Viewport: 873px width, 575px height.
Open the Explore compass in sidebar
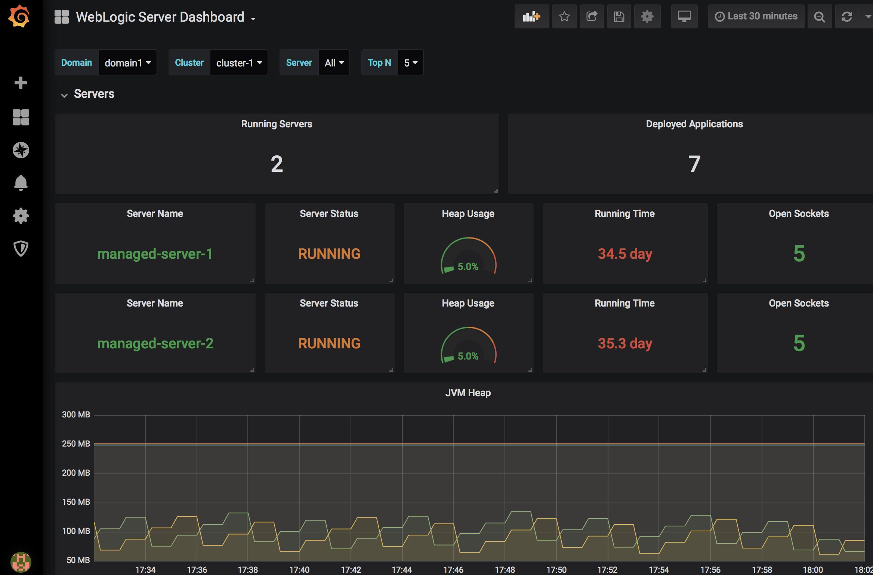21,150
